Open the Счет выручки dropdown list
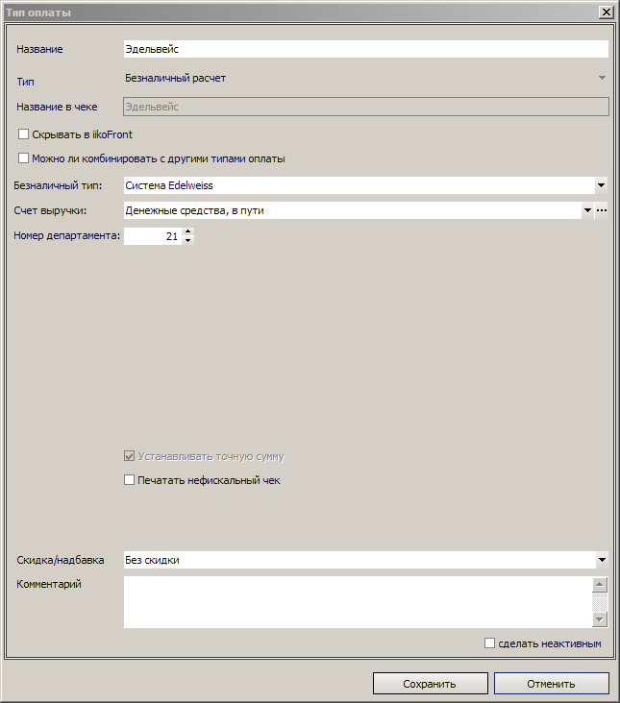Viewport: 620px width, 703px height. (x=587, y=210)
